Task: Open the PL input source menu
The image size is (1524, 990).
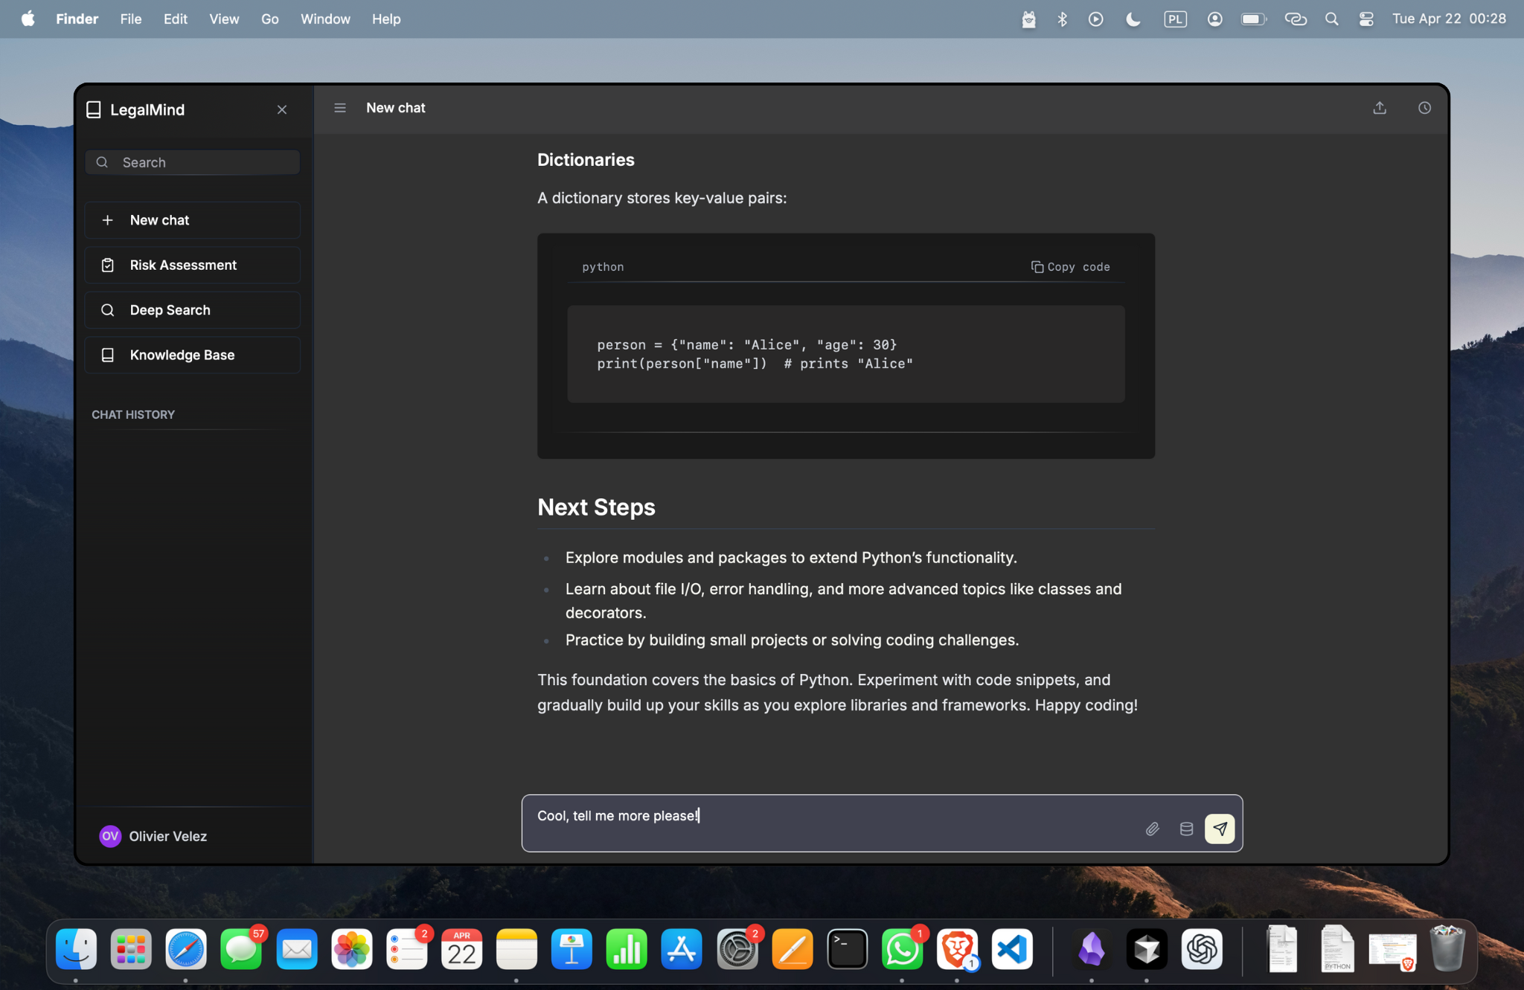Action: pos(1175,19)
